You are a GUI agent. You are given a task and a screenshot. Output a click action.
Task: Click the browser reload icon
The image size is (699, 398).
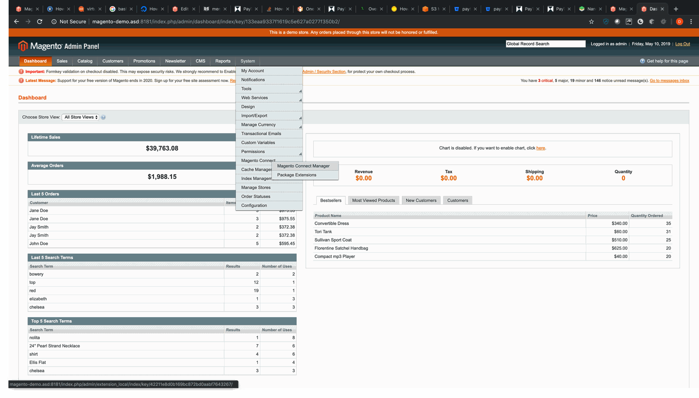(39, 21)
